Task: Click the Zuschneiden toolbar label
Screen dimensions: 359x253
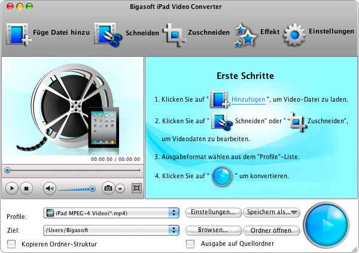Action: coord(209,32)
